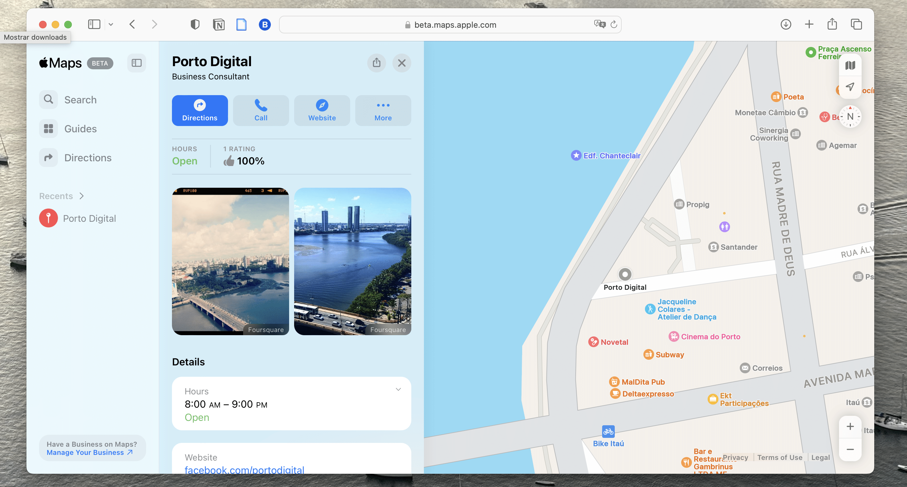This screenshot has width=907, height=487.
Task: Toggle the content blocker shield in Safari toolbar
Action: point(195,24)
